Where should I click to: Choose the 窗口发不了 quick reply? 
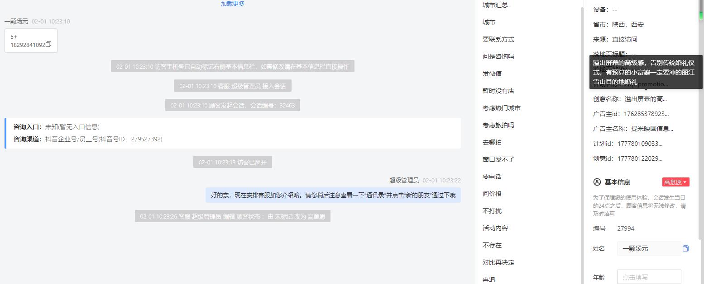(498, 159)
